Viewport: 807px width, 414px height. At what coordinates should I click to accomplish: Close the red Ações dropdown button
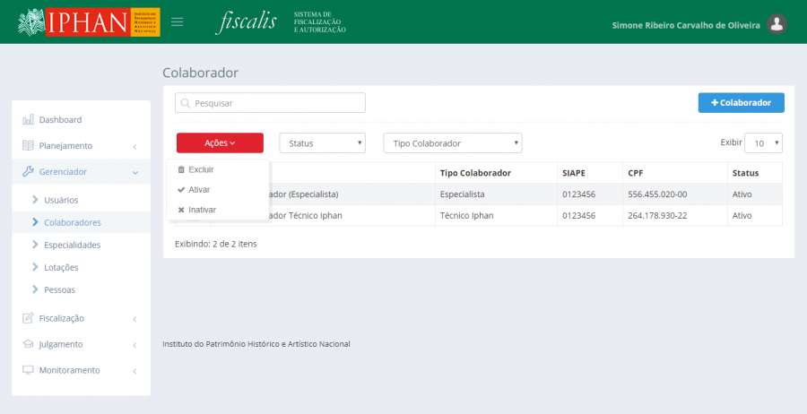tap(220, 143)
